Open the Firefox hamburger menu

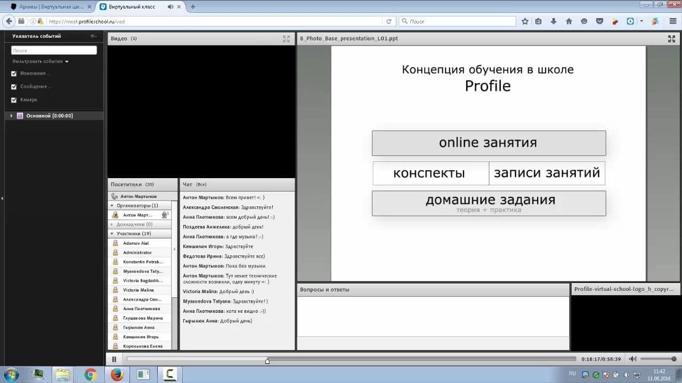tap(673, 21)
